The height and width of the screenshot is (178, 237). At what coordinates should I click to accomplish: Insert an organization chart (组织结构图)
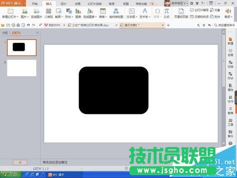click(x=116, y=11)
